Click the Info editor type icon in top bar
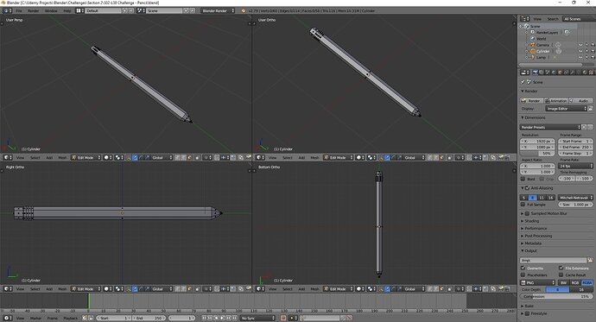 pyautogui.click(x=7, y=10)
